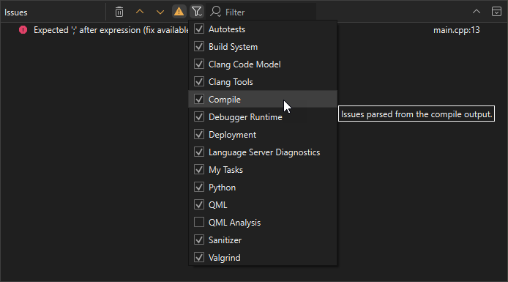Uncheck the Compile checkbox

[x=199, y=99]
